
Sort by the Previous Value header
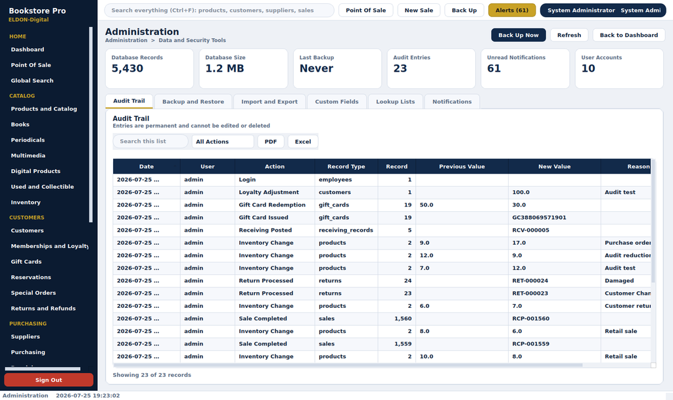(x=462, y=166)
